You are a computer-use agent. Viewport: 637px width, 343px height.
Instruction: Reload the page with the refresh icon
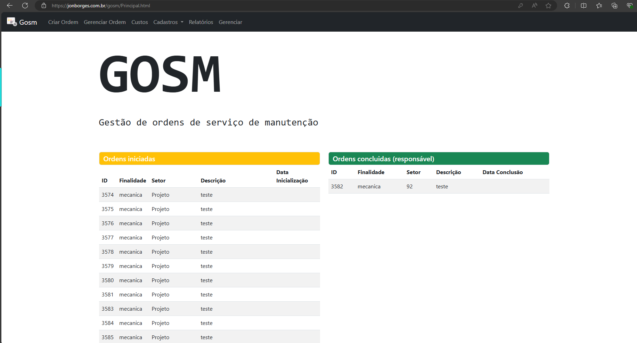pos(25,6)
